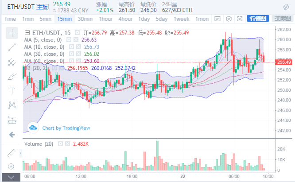Switch to the 1mon interval
Image resolution: width=295 pixels, height=182 pixels.
202,19
